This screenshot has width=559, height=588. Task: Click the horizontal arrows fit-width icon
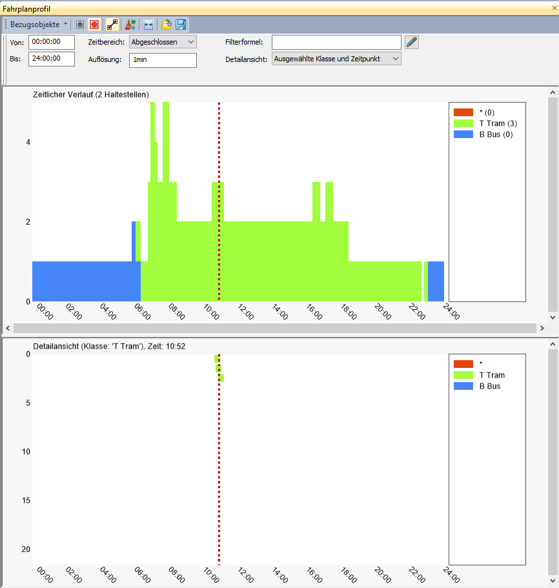click(x=148, y=25)
